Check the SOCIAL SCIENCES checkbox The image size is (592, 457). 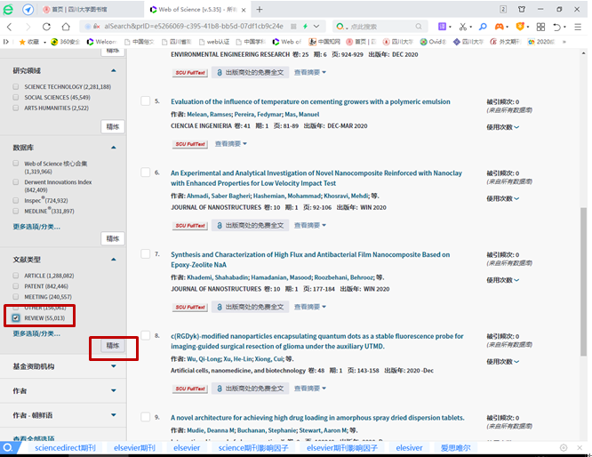[x=15, y=97]
